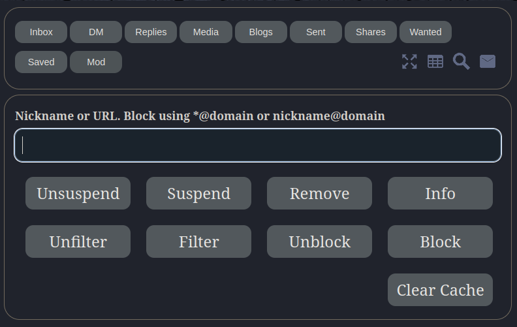This screenshot has height=327, width=517.
Task: Click the nickname or URL input field
Action: click(x=258, y=145)
